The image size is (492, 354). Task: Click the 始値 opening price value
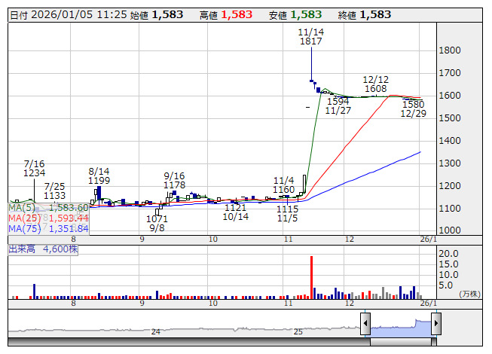167,15
